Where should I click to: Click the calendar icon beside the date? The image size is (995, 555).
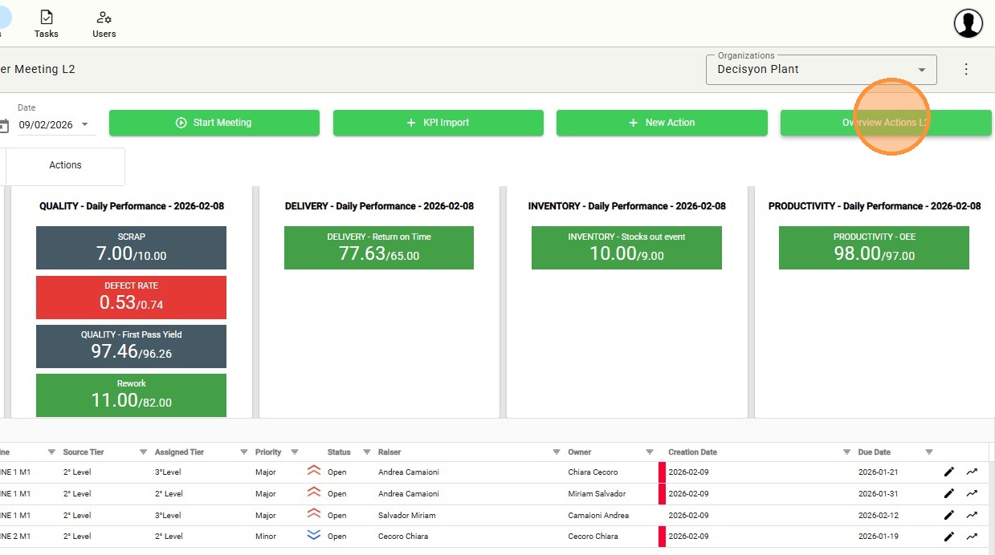click(4, 125)
